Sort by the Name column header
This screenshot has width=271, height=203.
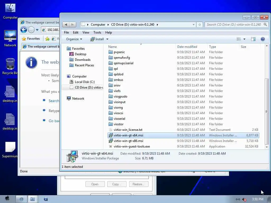coord(141,47)
